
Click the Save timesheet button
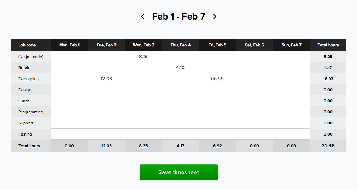(178, 172)
